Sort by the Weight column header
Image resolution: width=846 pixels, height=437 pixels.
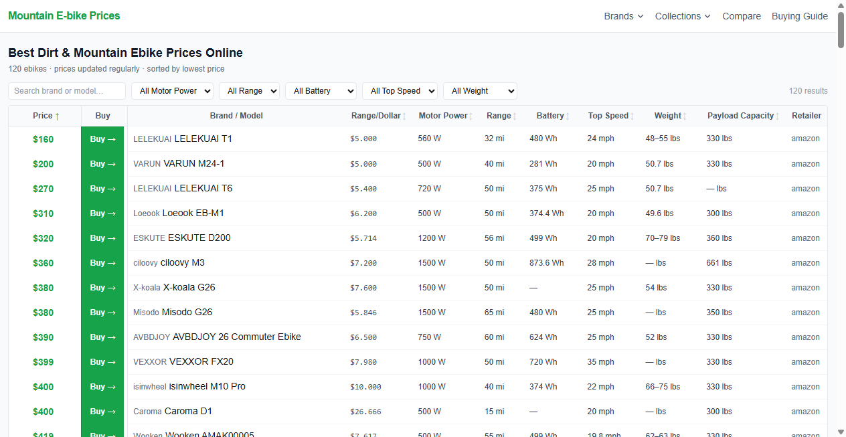[x=671, y=116]
